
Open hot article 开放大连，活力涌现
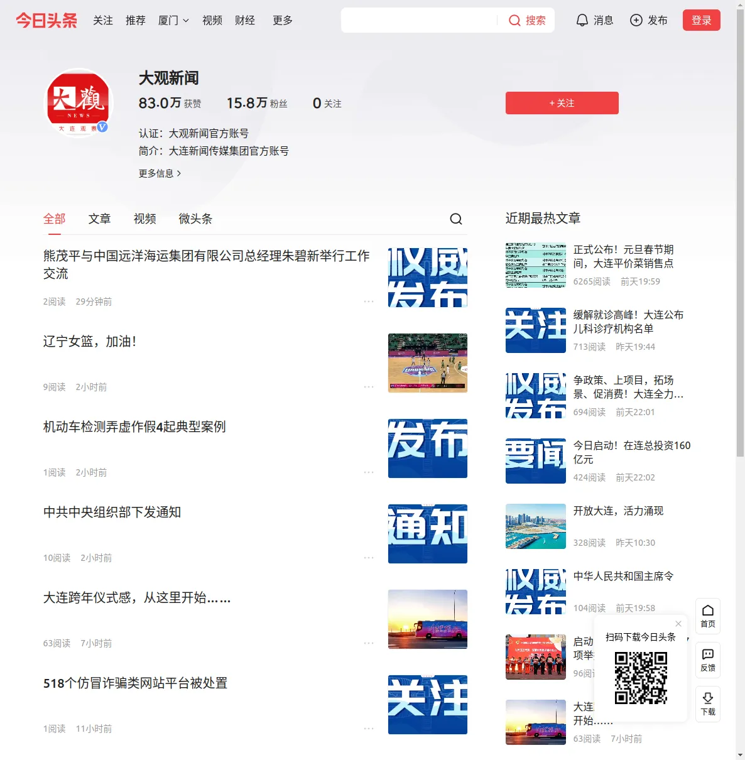point(618,511)
